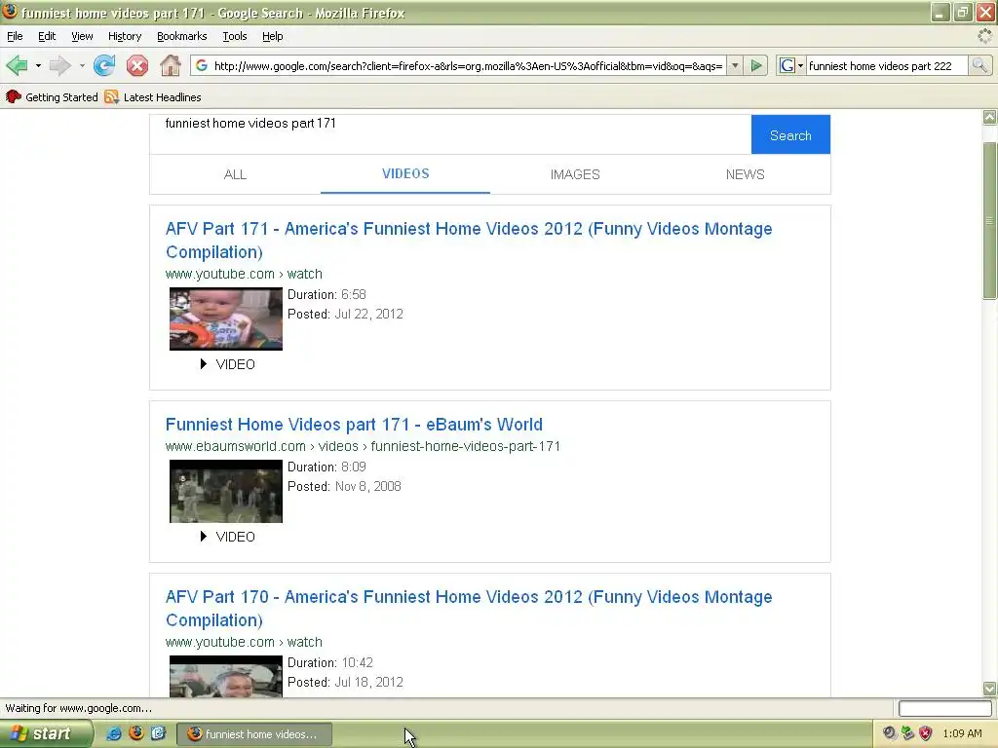The width and height of the screenshot is (998, 748).
Task: Launch Internet Explorer from quick launch
Action: point(113,733)
